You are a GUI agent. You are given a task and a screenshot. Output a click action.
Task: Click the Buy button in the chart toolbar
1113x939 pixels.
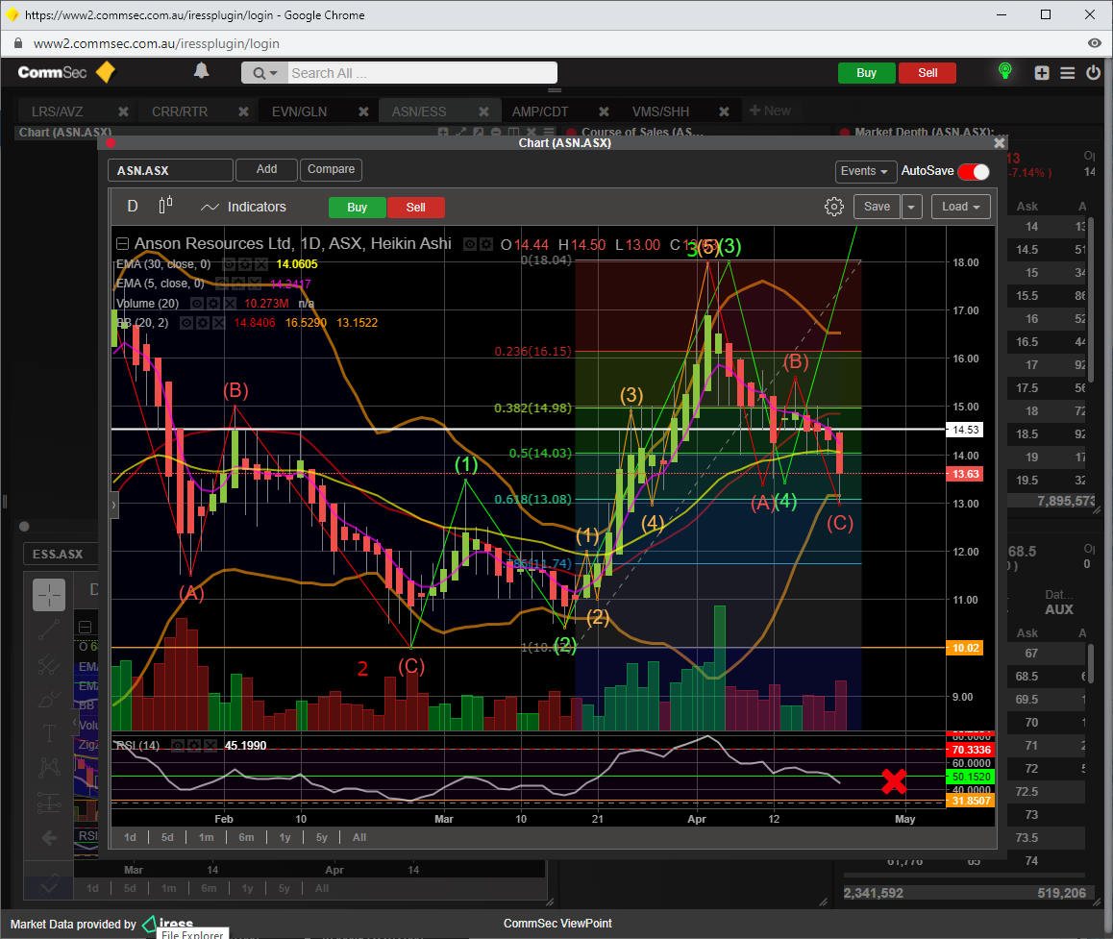click(357, 208)
